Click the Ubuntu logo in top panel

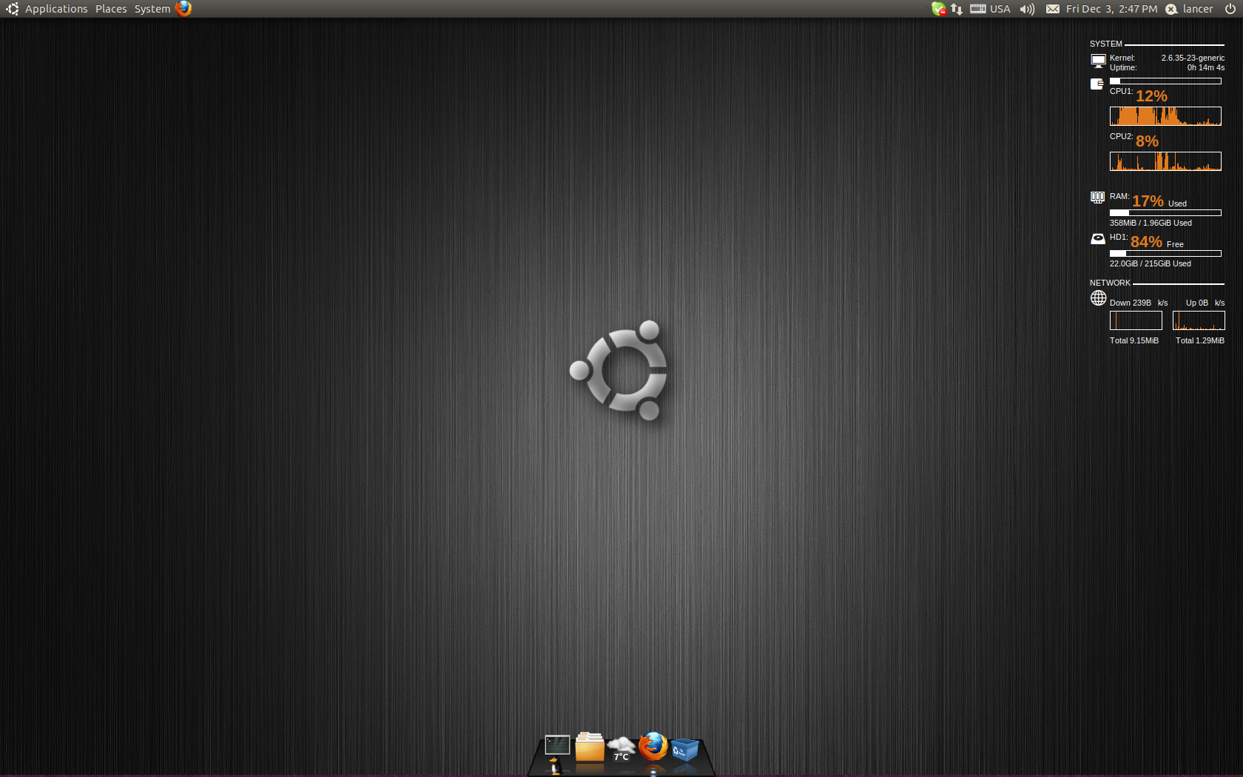13,9
